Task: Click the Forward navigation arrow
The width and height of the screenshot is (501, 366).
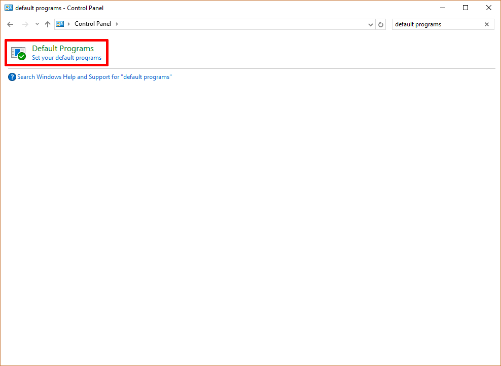Action: tap(25, 24)
